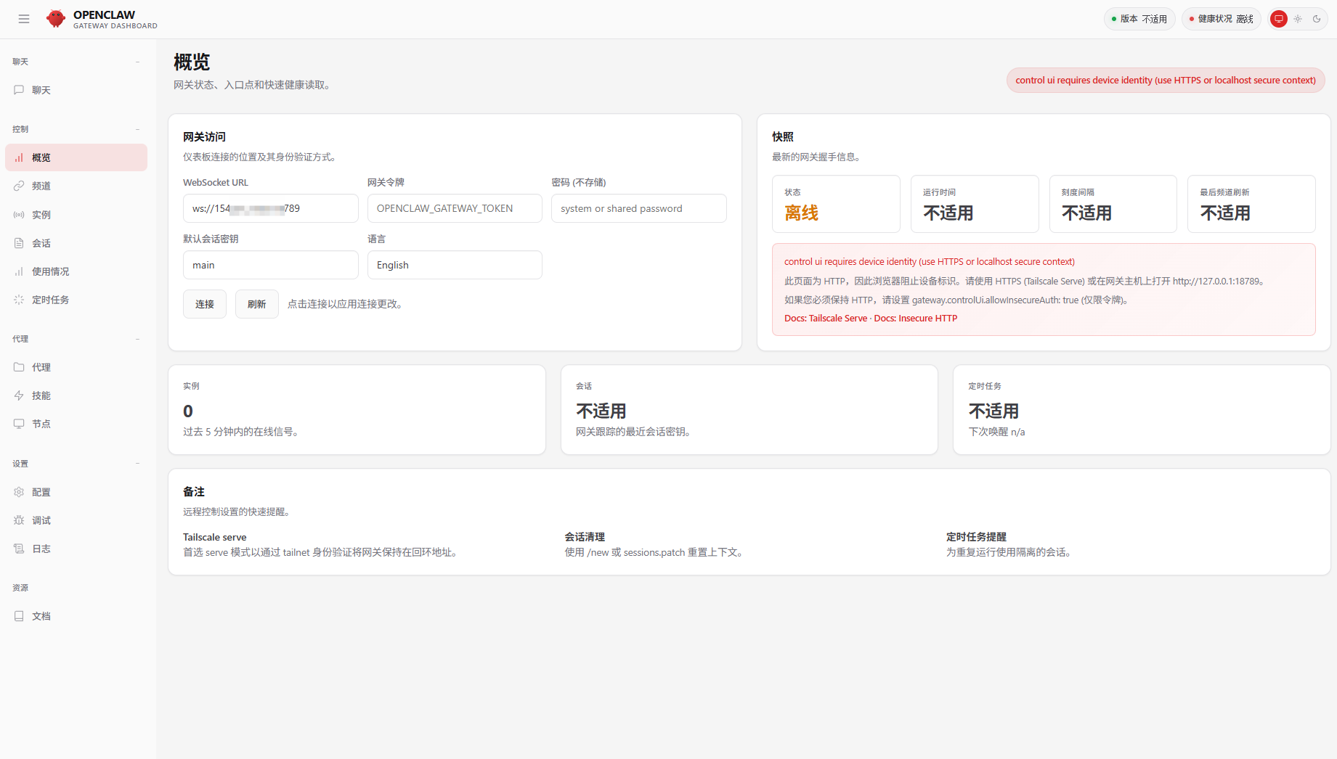Open the 技能 skills page
Screen dimensions: 1337x759
click(41, 395)
